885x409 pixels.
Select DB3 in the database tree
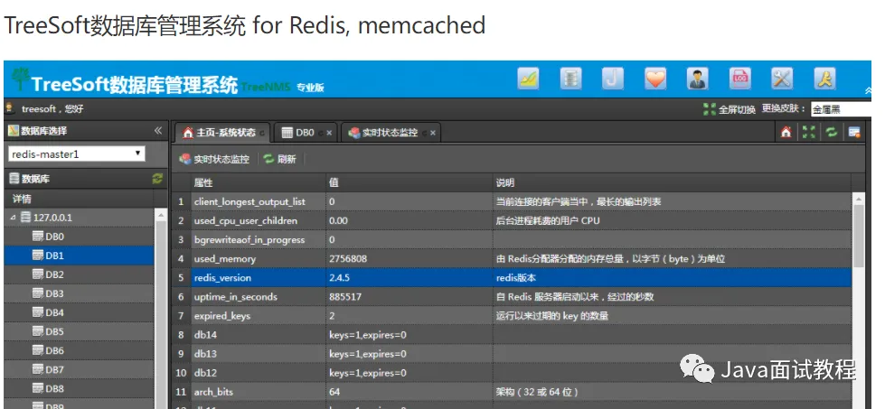click(x=55, y=293)
